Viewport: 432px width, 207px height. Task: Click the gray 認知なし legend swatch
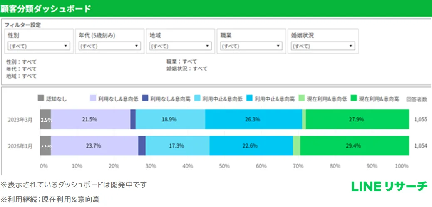(41, 99)
